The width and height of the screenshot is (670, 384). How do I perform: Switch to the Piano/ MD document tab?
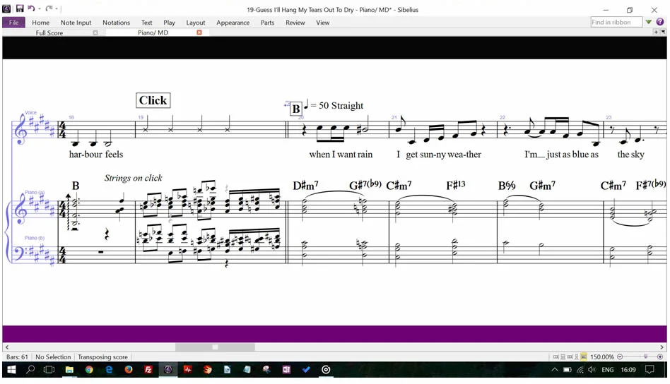[x=153, y=33]
